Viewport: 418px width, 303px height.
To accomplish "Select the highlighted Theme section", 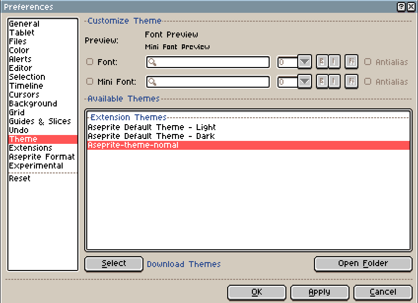I will pos(43,139).
